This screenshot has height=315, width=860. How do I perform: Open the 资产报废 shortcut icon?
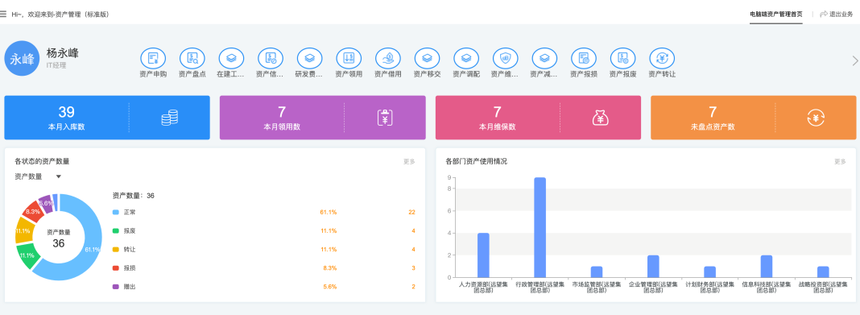(x=622, y=58)
